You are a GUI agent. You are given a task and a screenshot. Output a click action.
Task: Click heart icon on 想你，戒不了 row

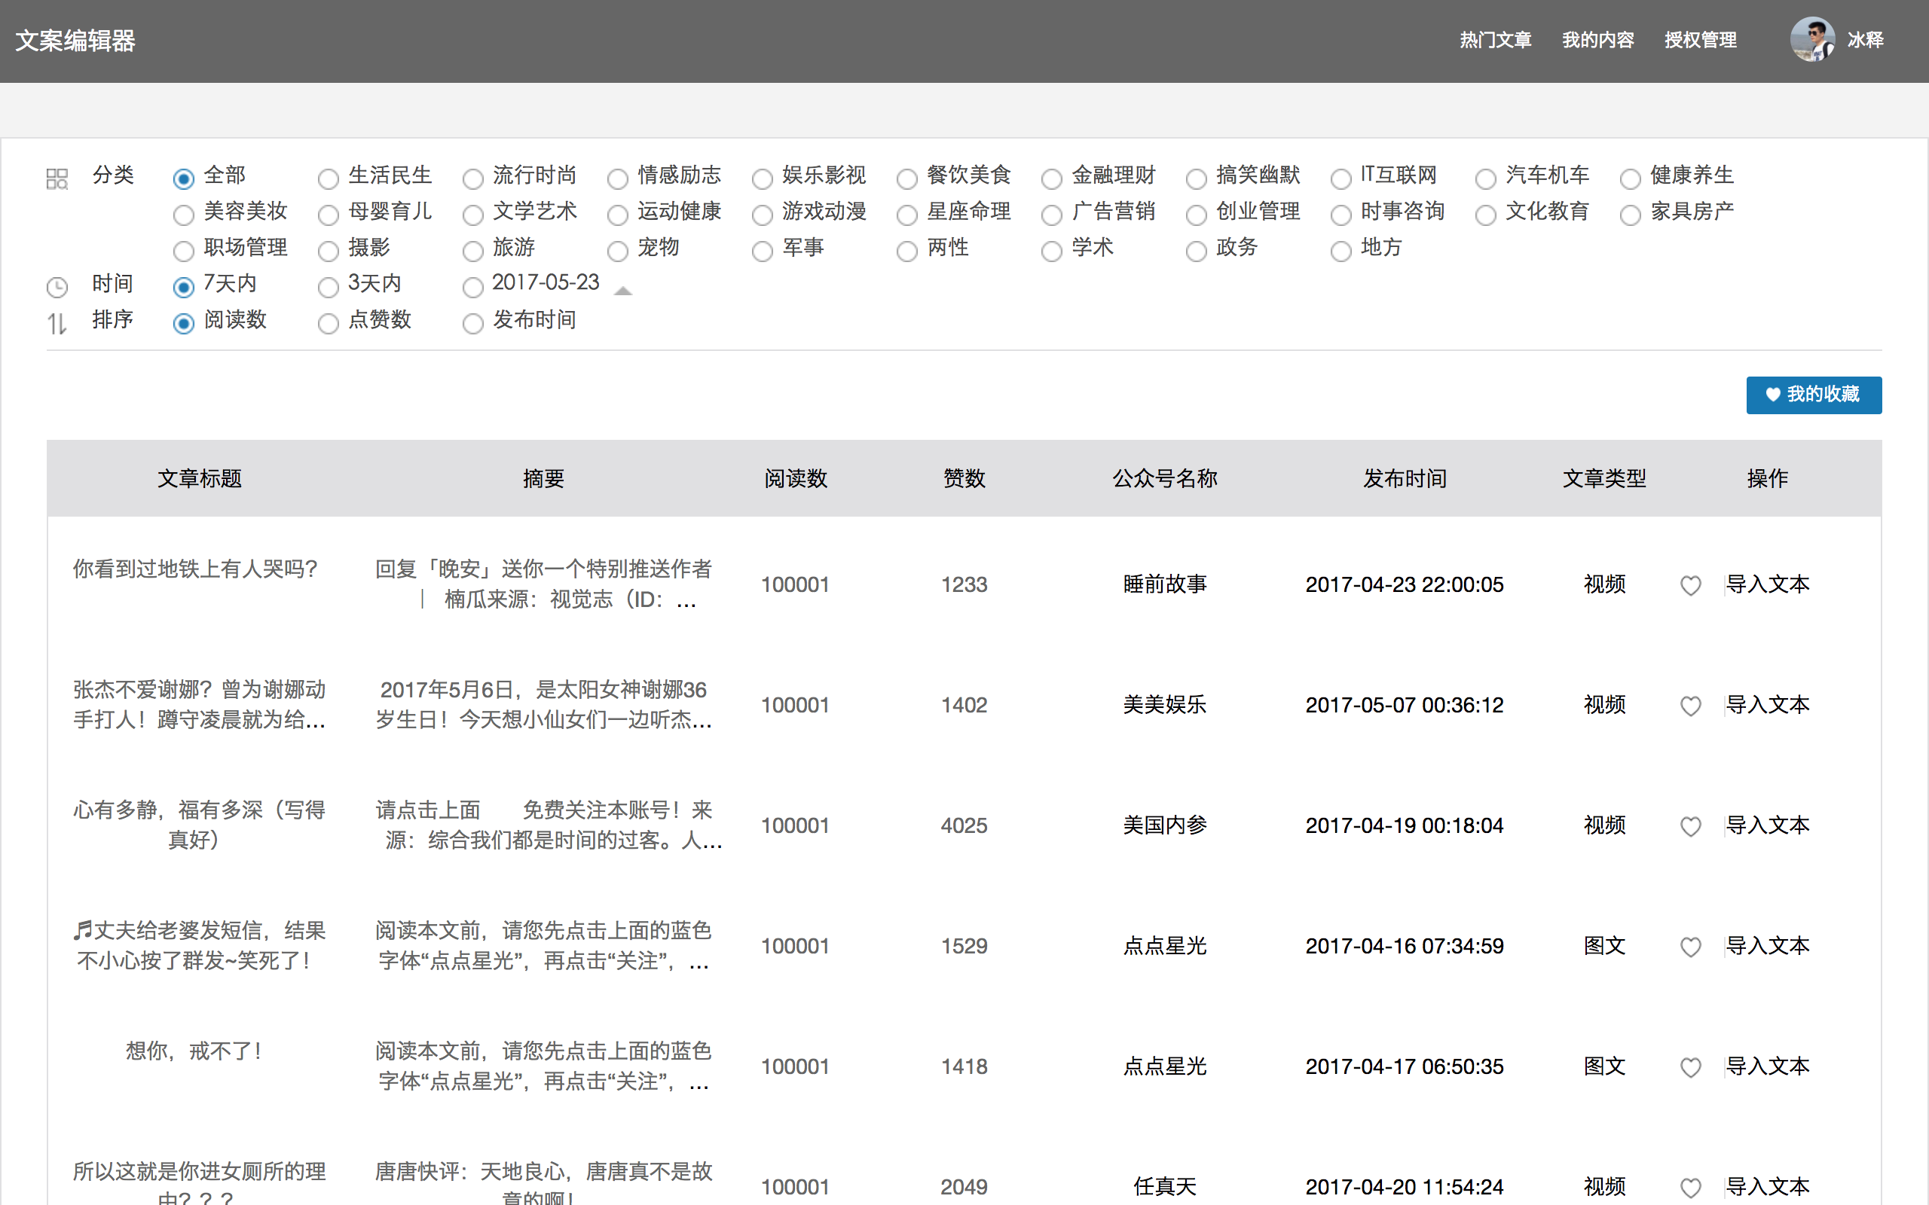1690,1067
